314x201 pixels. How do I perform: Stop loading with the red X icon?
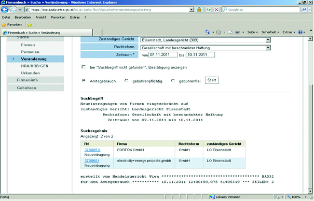pyautogui.click(x=216, y=9)
